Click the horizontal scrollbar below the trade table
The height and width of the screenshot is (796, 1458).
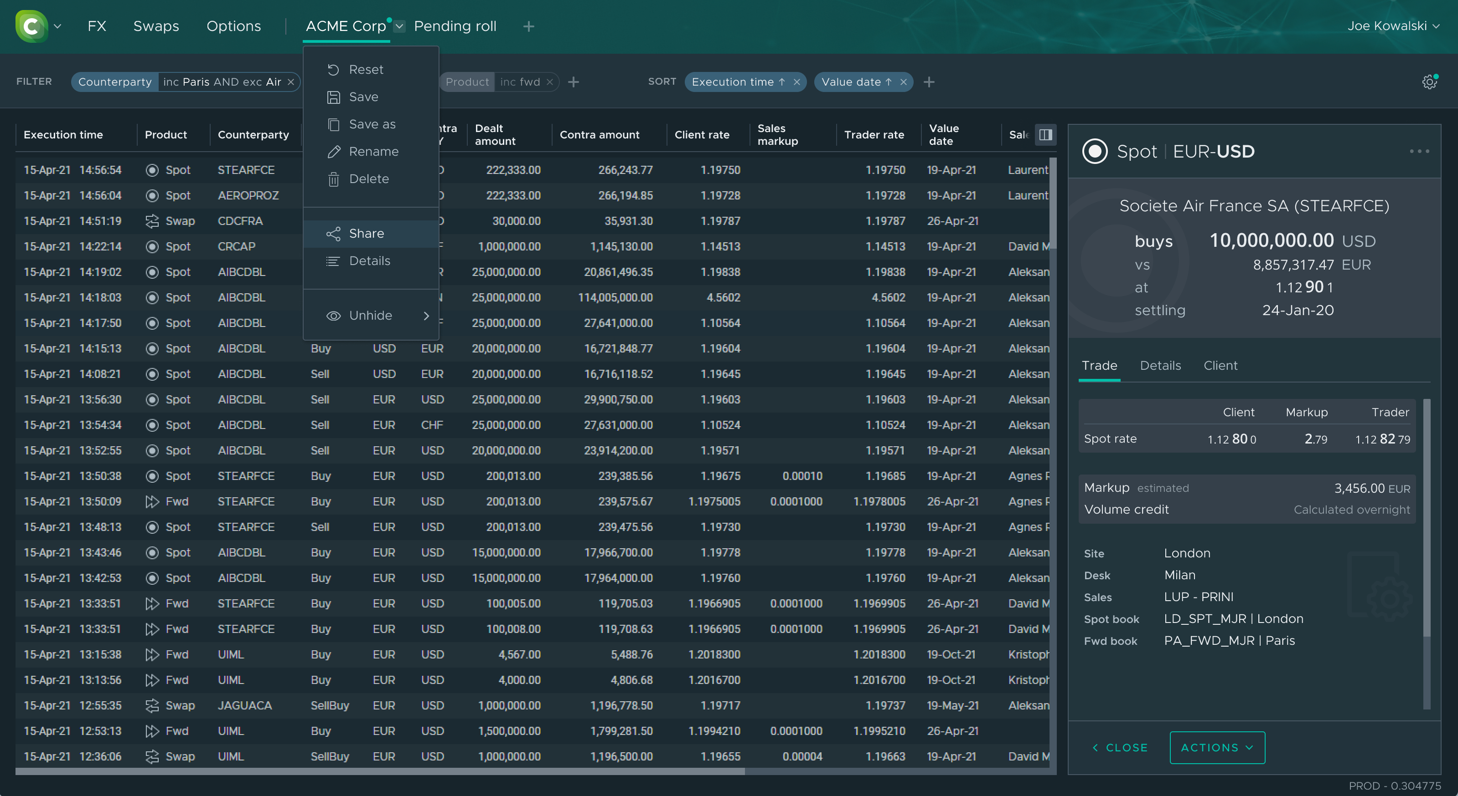point(379,771)
